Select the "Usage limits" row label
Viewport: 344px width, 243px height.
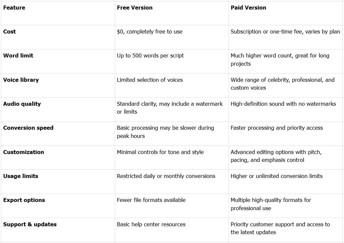[21, 176]
